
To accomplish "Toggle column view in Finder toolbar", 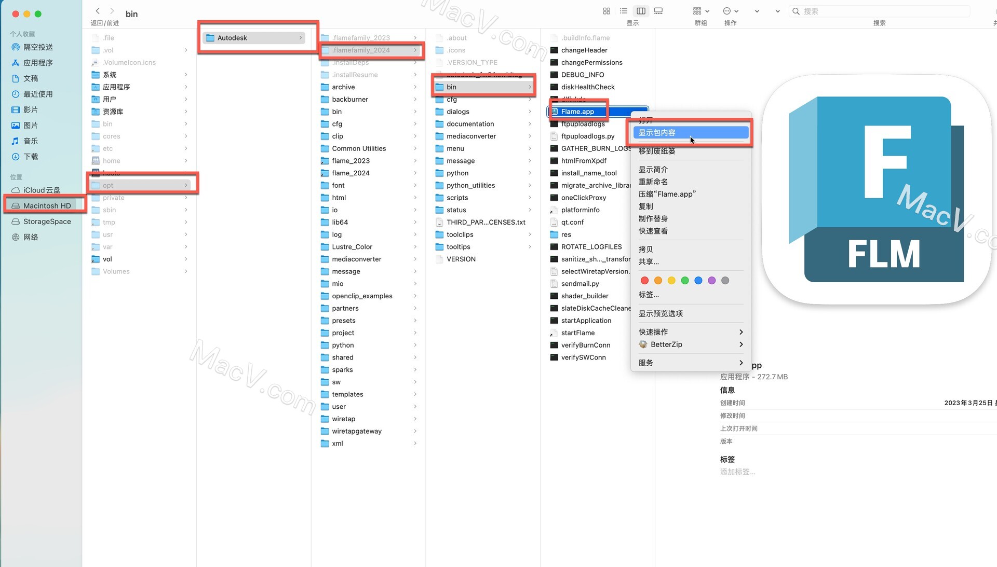I will click(x=640, y=11).
